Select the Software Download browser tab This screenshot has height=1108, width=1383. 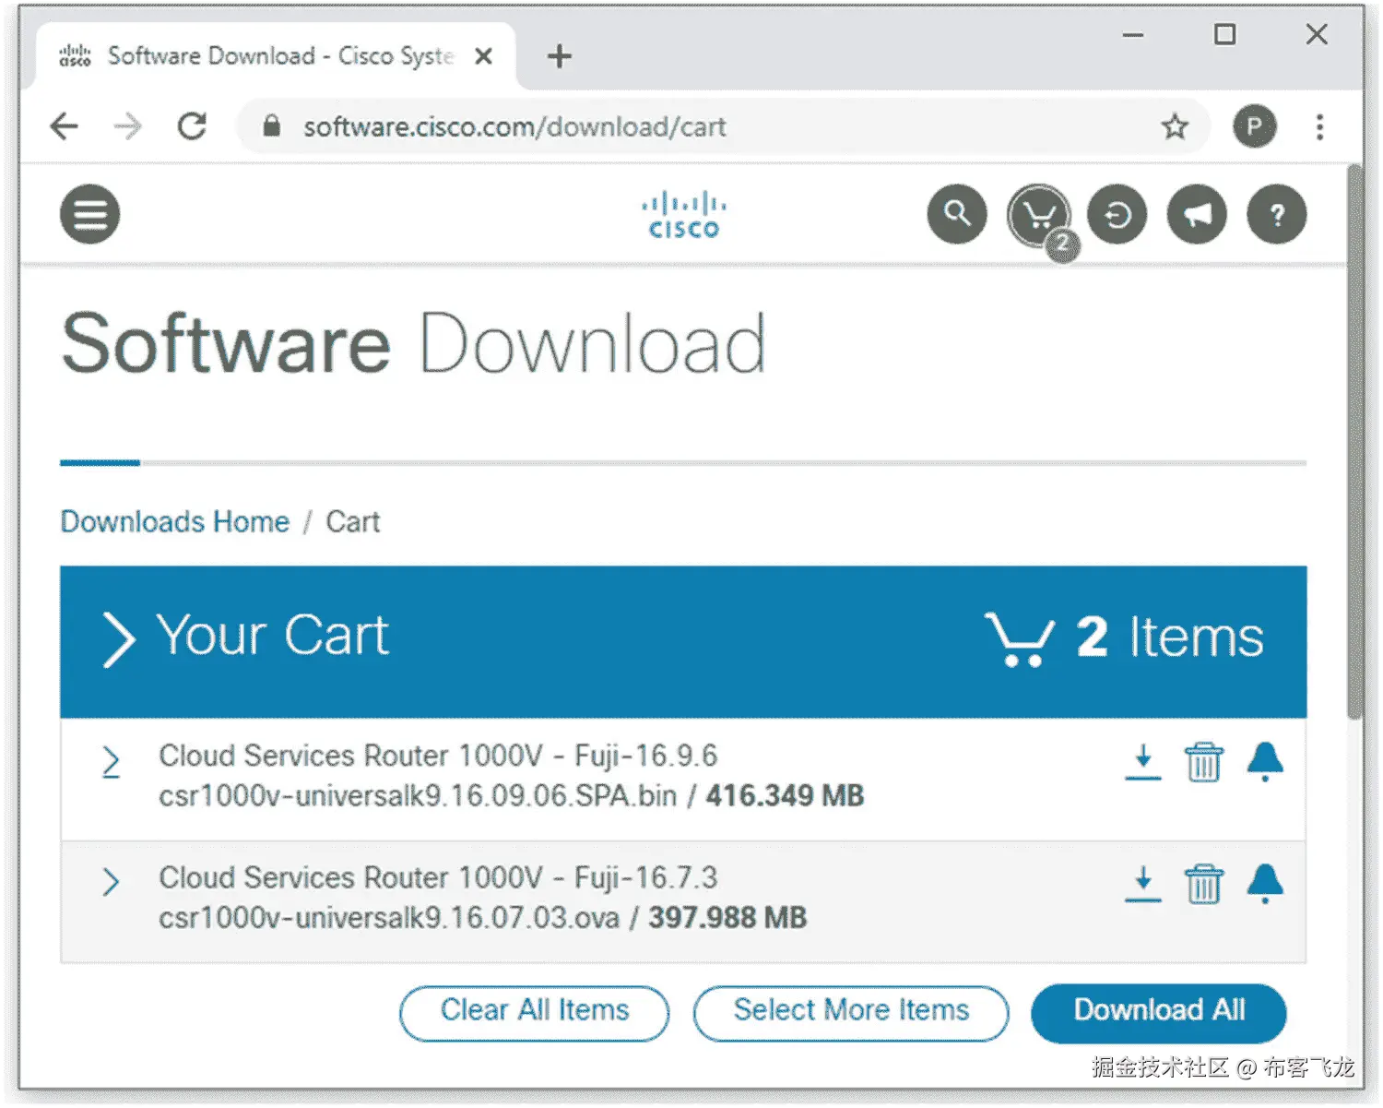tap(275, 56)
